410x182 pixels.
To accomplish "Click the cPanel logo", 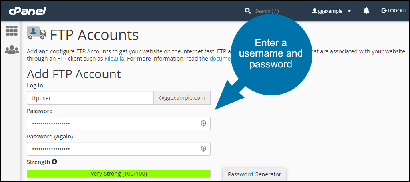I will [28, 11].
